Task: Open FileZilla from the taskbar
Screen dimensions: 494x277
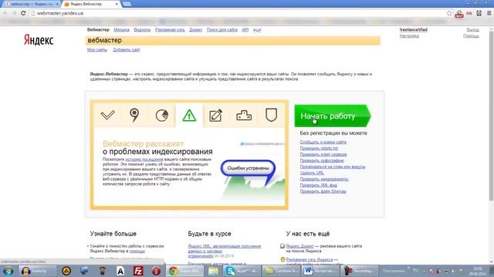Action: 138,271
